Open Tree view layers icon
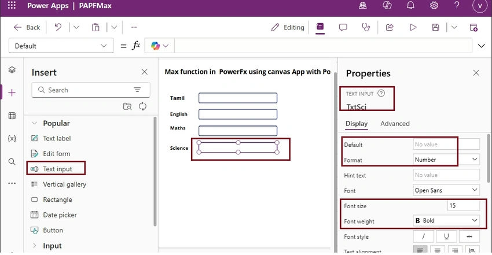This screenshot has width=492, height=255. coord(12,69)
